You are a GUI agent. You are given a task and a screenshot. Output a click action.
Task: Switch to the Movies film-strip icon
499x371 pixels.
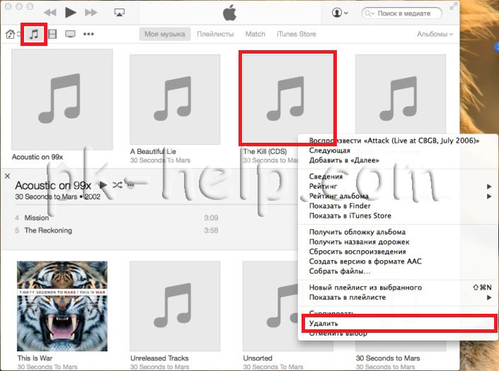click(52, 34)
